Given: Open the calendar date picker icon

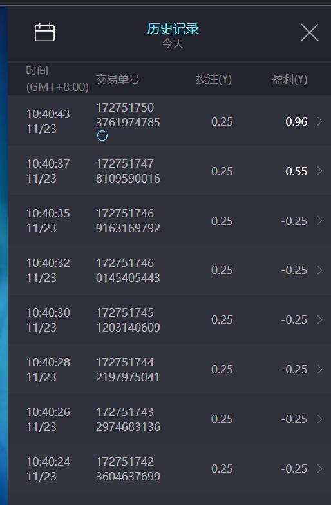Looking at the screenshot, I should 44,32.
